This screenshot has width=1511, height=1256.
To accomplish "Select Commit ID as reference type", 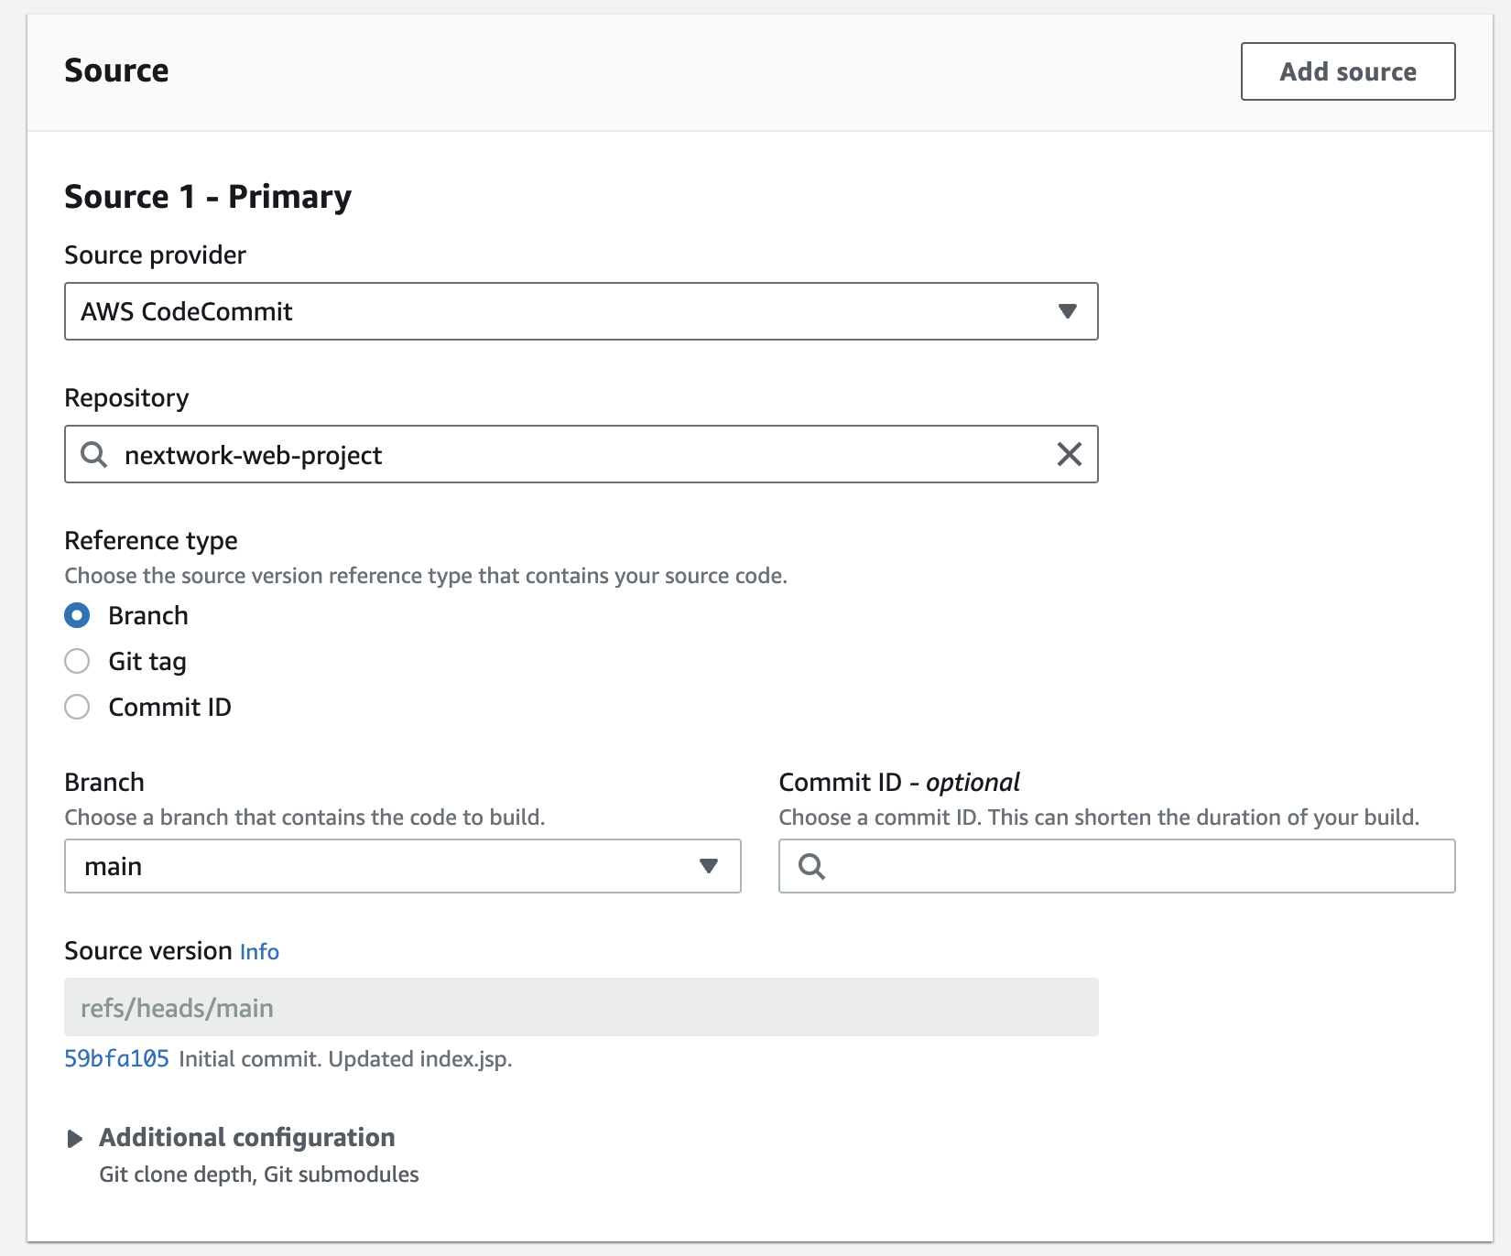I will tap(78, 707).
